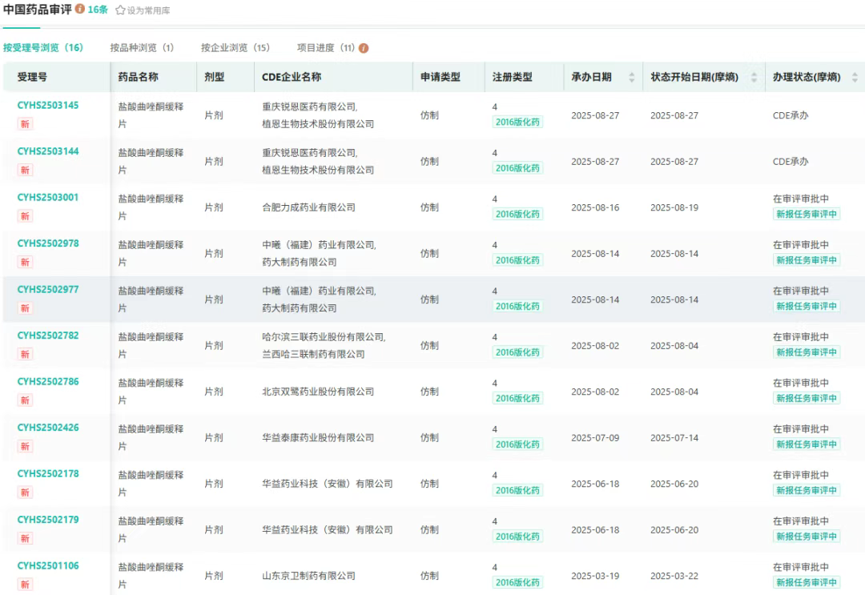Click the info icon next to 项目进度 tab
865x595 pixels.
(364, 48)
